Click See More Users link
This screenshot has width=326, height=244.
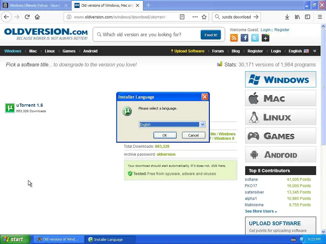[x=261, y=211]
